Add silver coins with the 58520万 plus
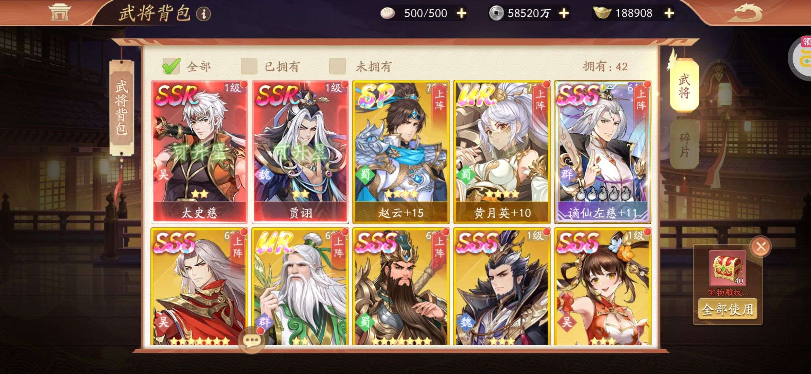This screenshot has height=374, width=811. tap(564, 13)
